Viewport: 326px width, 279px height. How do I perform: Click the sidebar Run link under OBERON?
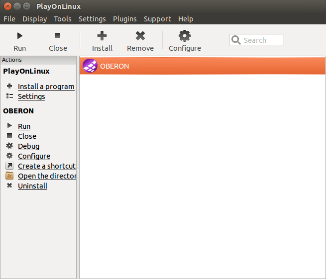coord(24,126)
